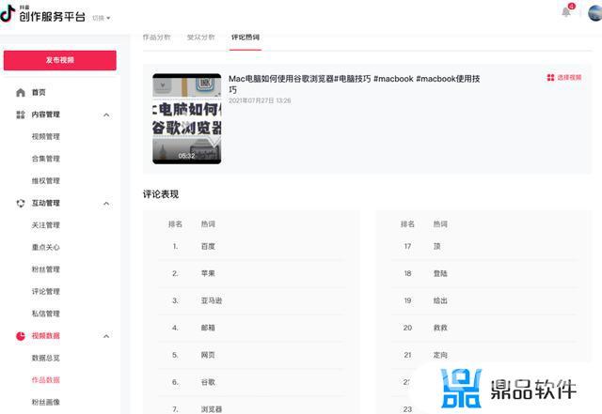Open the 切换 dropdown
The width and height of the screenshot is (602, 414).
(102, 18)
